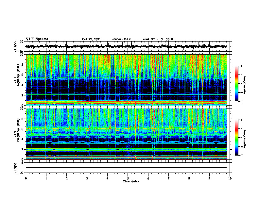
Task: Click the "2" tick on the time axis
Action: [67, 178]
